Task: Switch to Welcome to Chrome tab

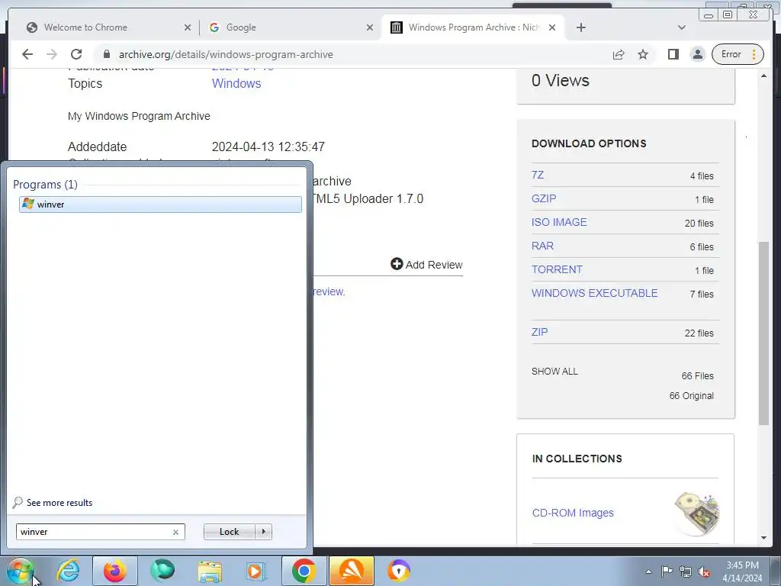Action: (x=103, y=27)
